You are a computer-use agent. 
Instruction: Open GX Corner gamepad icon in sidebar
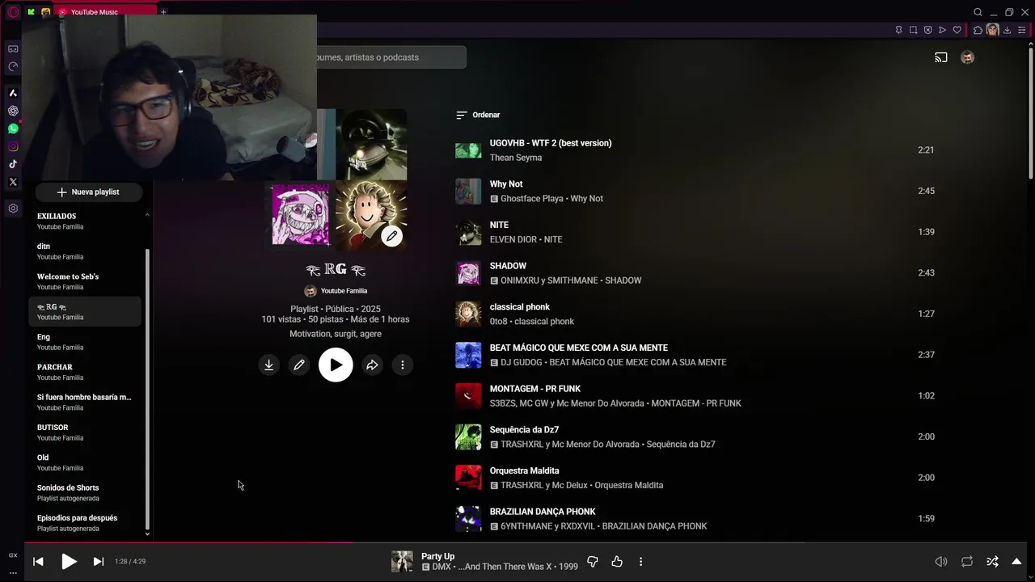[13, 49]
